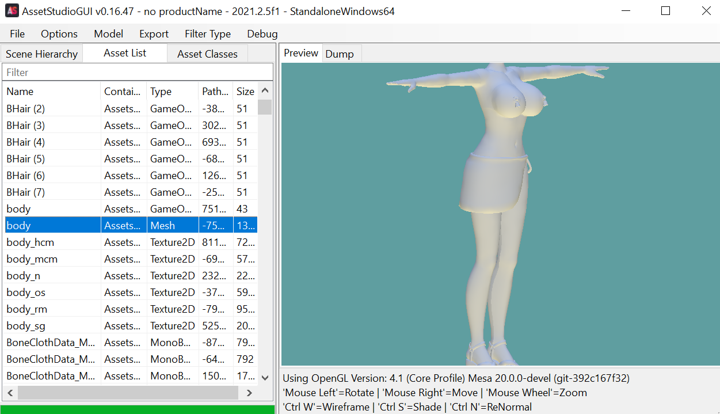Open the Export menu
The height and width of the screenshot is (414, 720).
[x=154, y=34]
